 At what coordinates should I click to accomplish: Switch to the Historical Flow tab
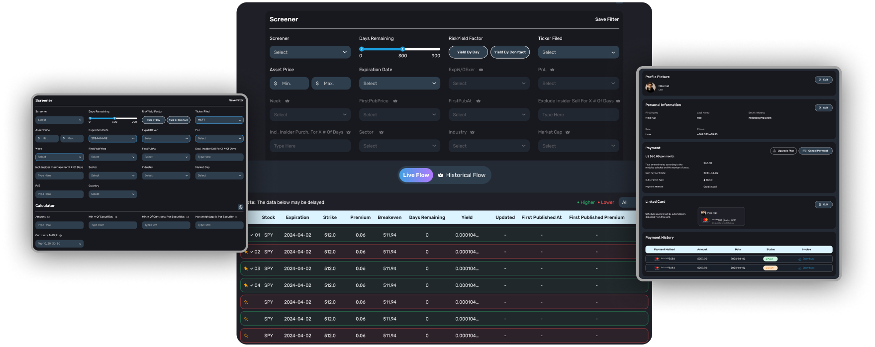(x=465, y=175)
